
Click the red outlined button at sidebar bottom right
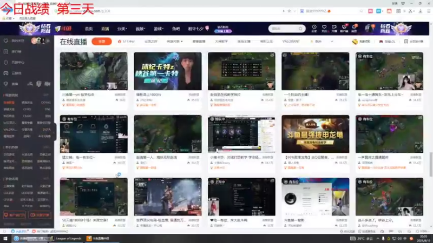point(40,215)
